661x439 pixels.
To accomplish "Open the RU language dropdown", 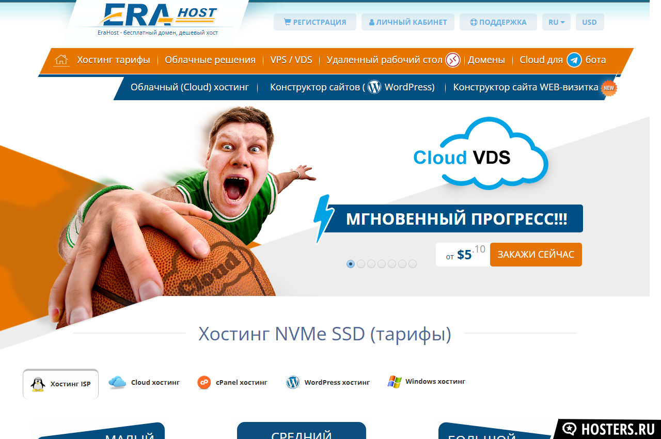I will (x=556, y=22).
